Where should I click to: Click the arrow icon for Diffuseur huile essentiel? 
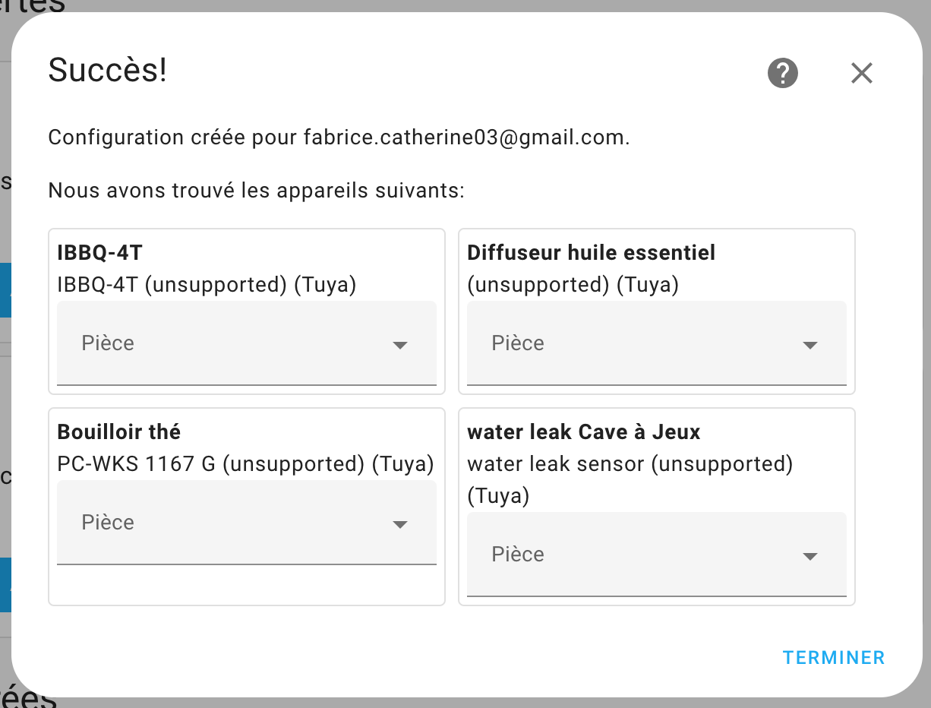pos(810,346)
